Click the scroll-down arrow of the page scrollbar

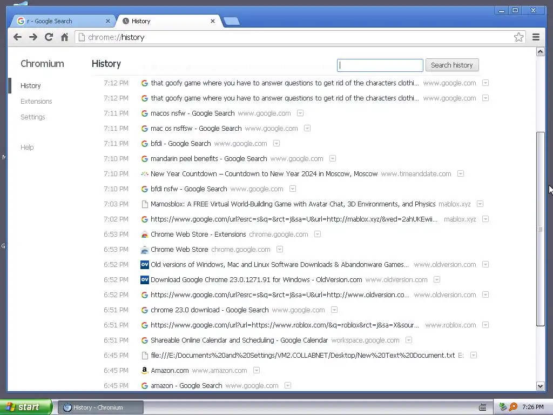[540, 386]
